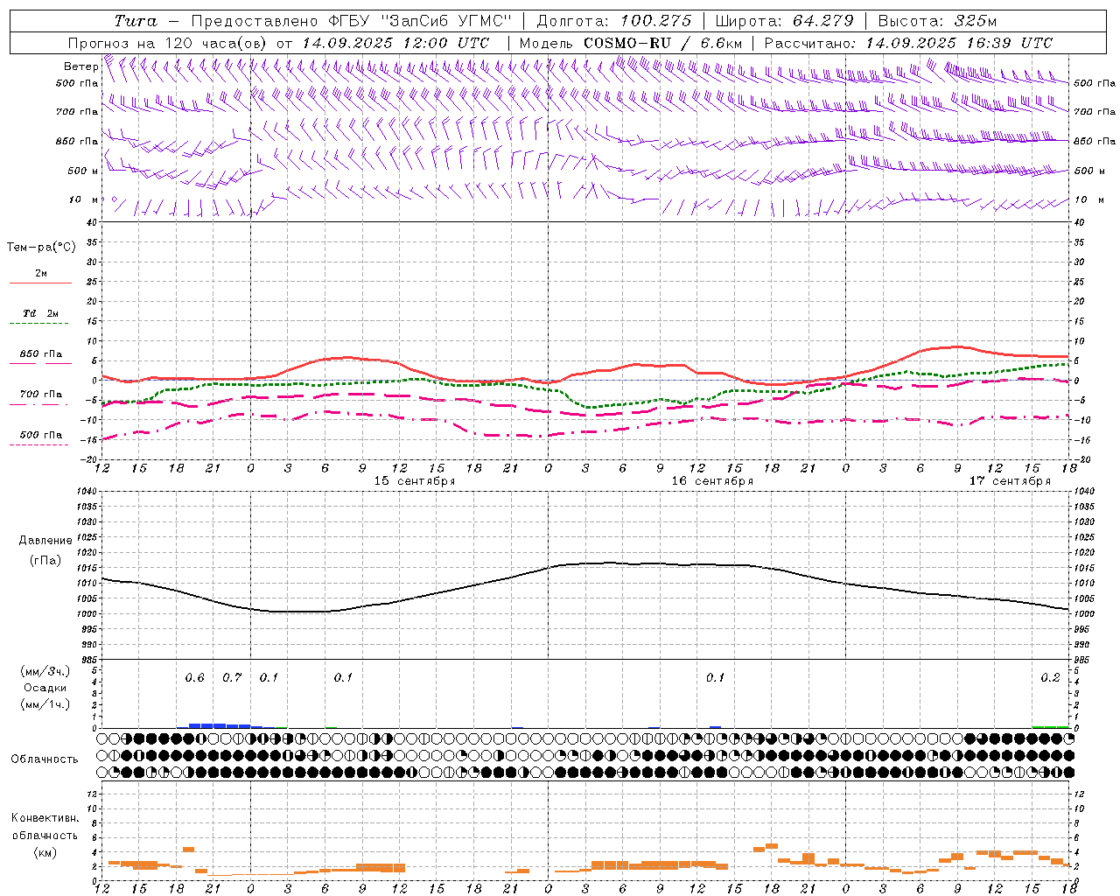Click the forecast start time 14.09.2025 12:00 UTC
Viewport: 1120px width, 896px height.
point(395,43)
